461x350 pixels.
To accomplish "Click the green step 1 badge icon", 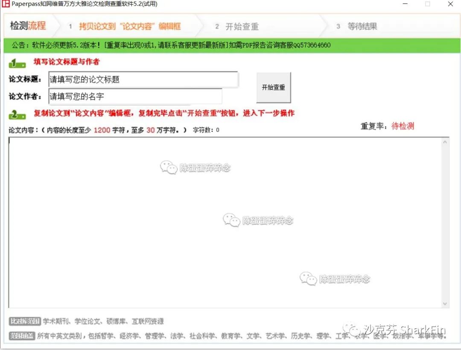I will (17, 63).
